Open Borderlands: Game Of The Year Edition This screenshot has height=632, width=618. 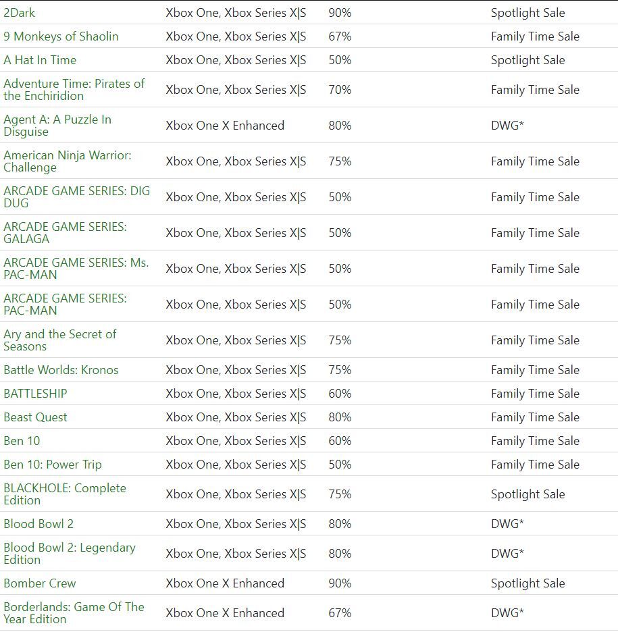pyautogui.click(x=74, y=613)
